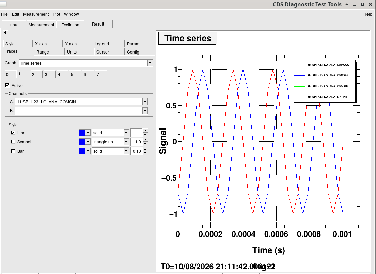Expand the Graph type dropdown
The image size is (376, 274).
point(150,63)
